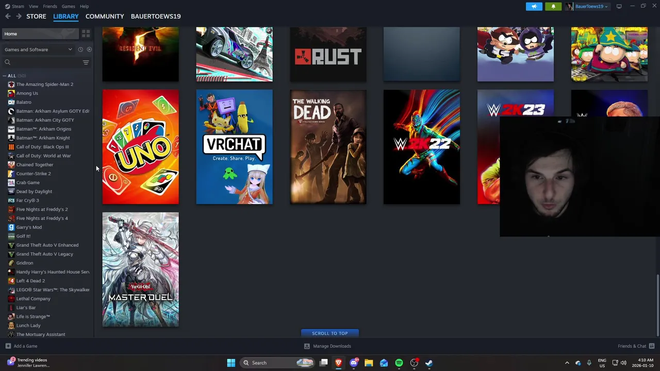This screenshot has width=660, height=371.
Task: Select Call of Duty: Black Ops III
Action: pyautogui.click(x=42, y=147)
